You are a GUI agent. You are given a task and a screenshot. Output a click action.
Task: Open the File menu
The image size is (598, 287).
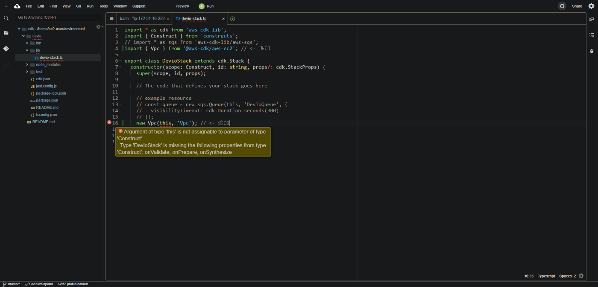29,6
